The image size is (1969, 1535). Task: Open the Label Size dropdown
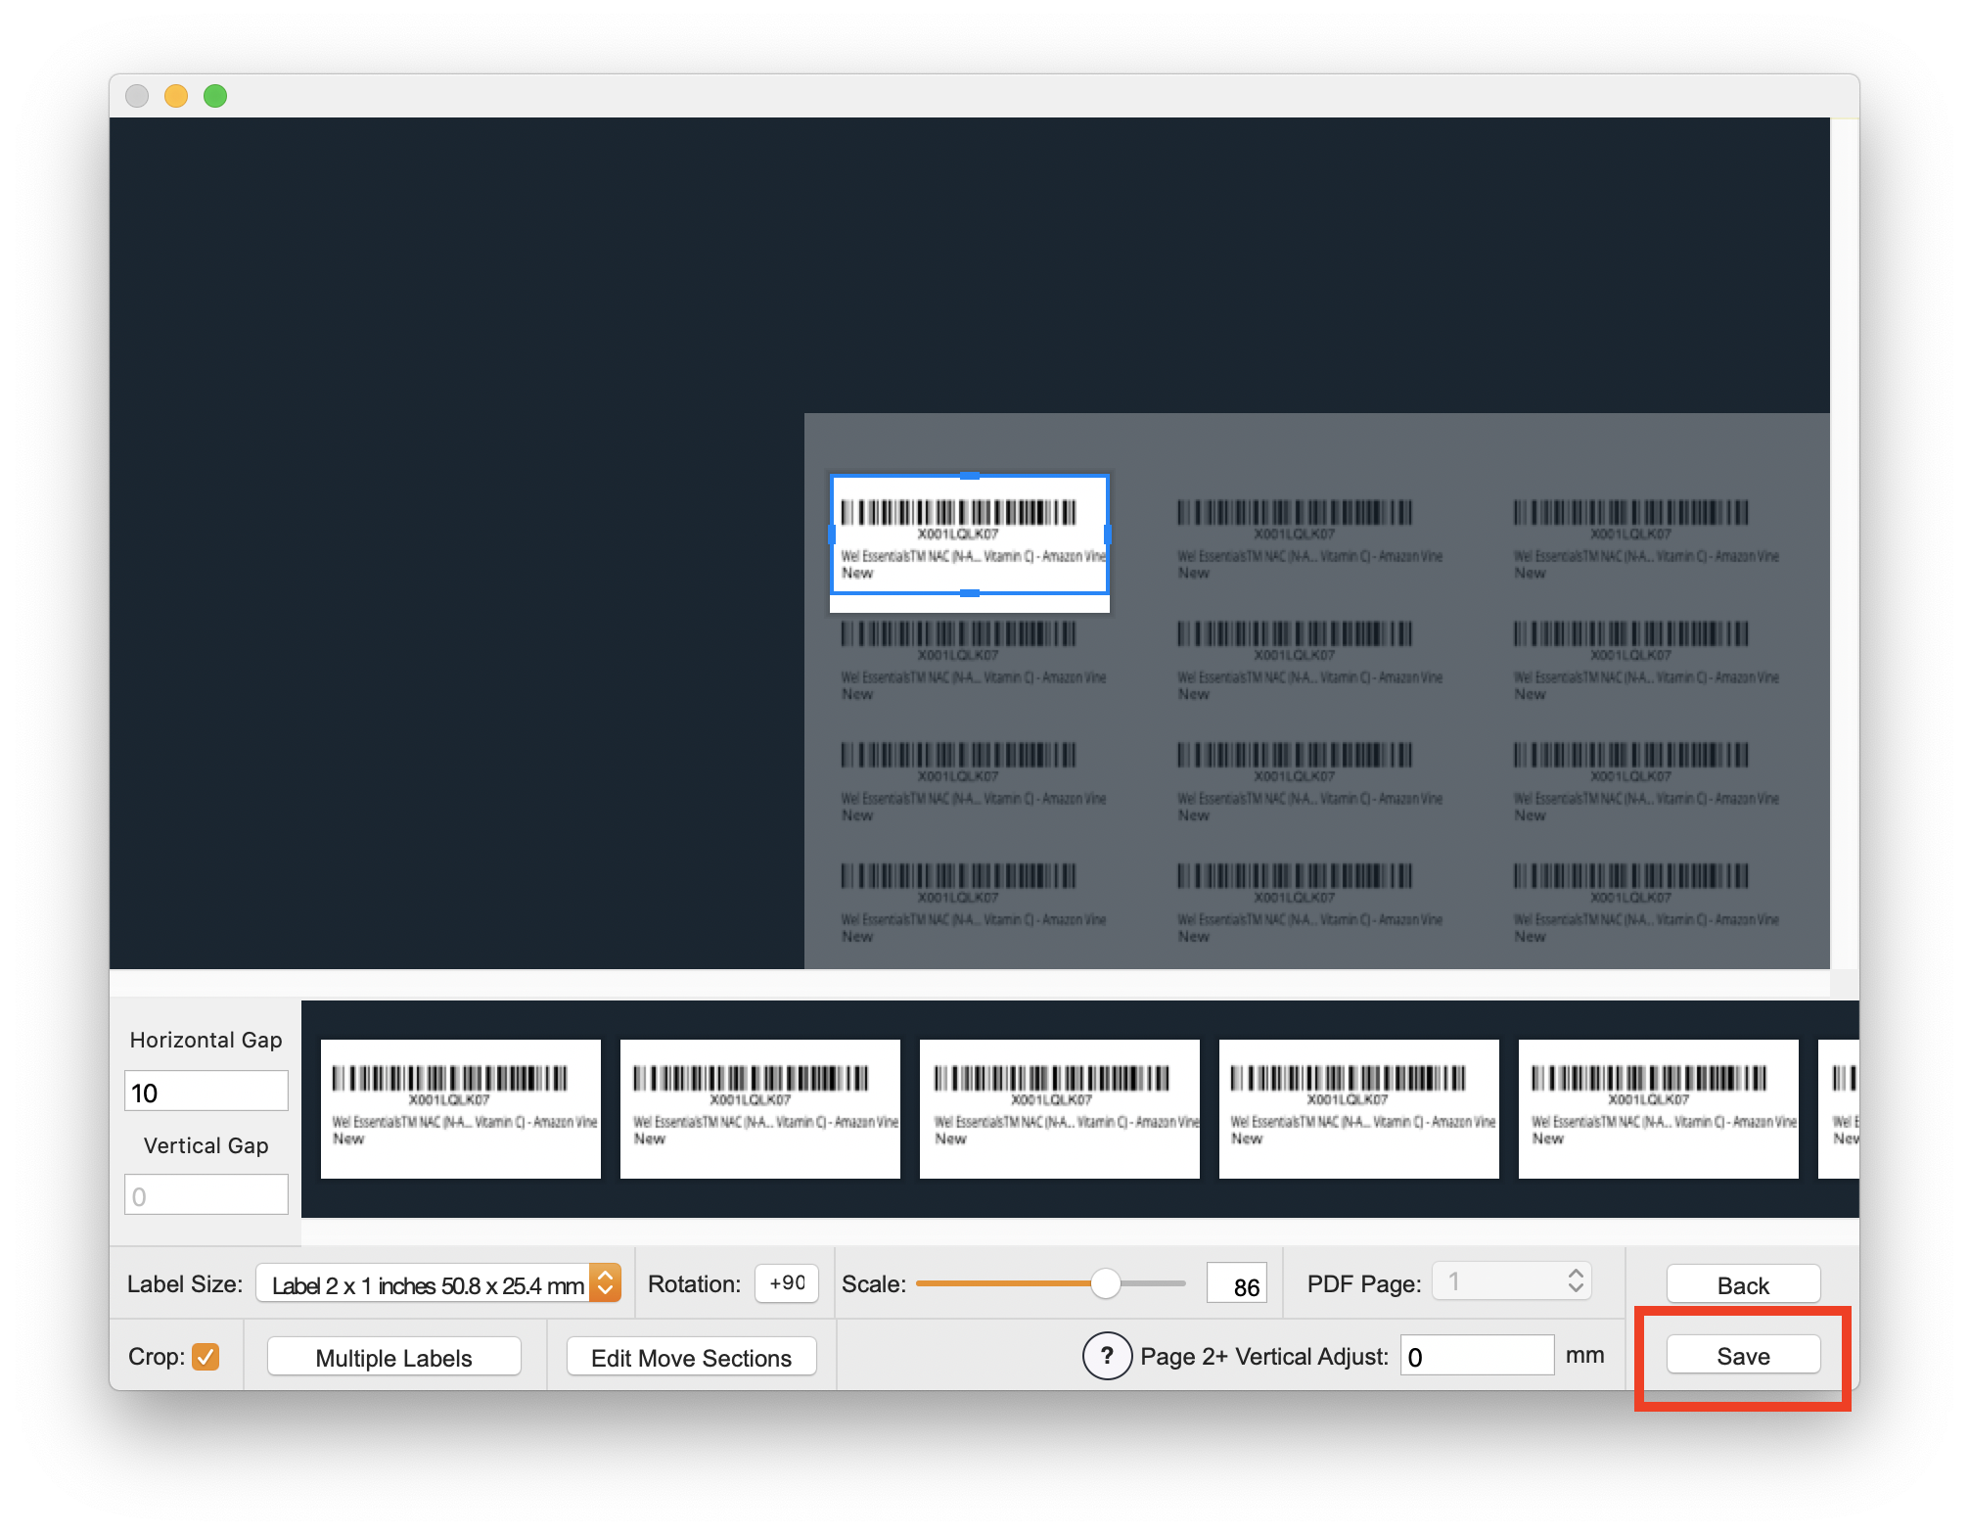(x=438, y=1284)
